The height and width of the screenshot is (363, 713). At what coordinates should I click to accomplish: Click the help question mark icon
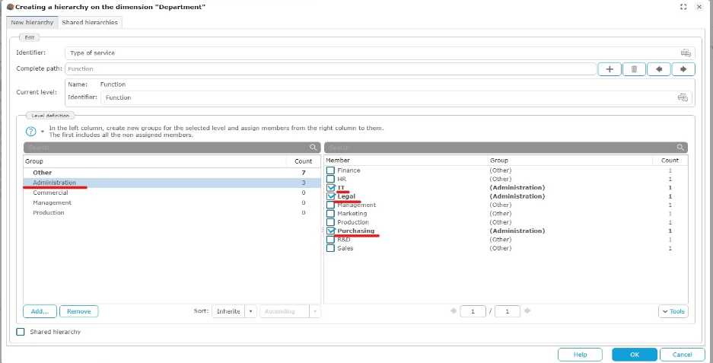click(31, 131)
